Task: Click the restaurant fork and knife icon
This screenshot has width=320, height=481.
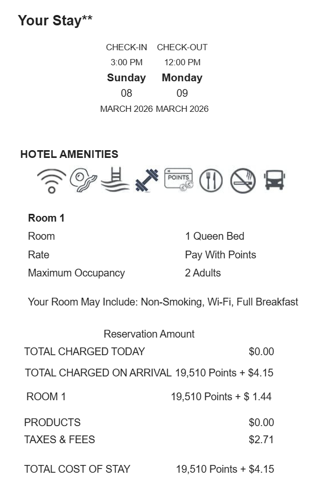Action: (x=211, y=181)
